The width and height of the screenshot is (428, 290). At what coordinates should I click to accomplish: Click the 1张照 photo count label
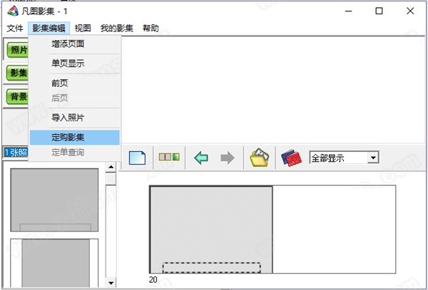pyautogui.click(x=16, y=152)
